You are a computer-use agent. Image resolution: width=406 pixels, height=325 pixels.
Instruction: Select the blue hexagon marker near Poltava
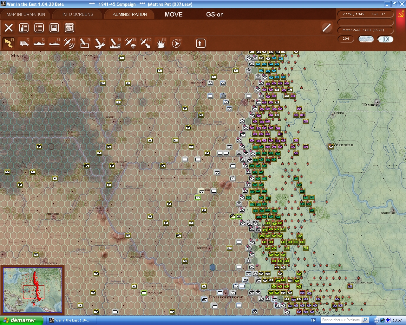point(213,268)
